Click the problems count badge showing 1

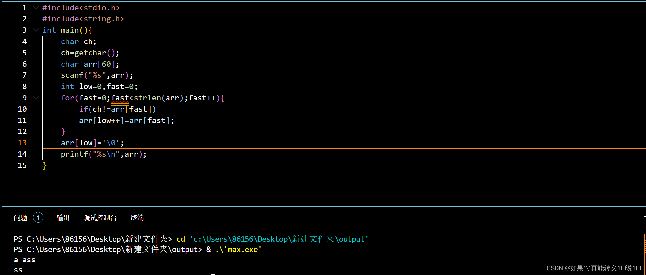point(38,218)
